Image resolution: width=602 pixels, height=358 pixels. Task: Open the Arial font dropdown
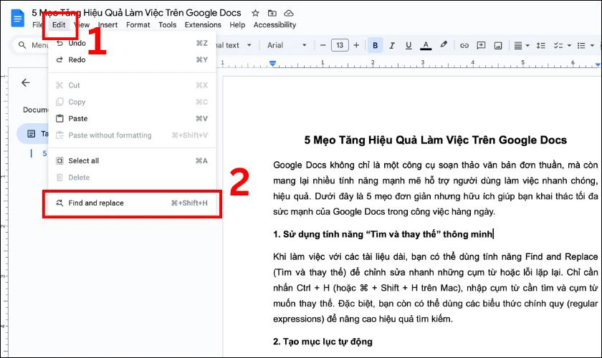(287, 45)
